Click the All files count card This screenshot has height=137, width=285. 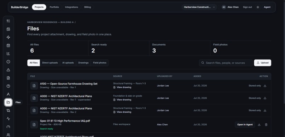click(58, 48)
